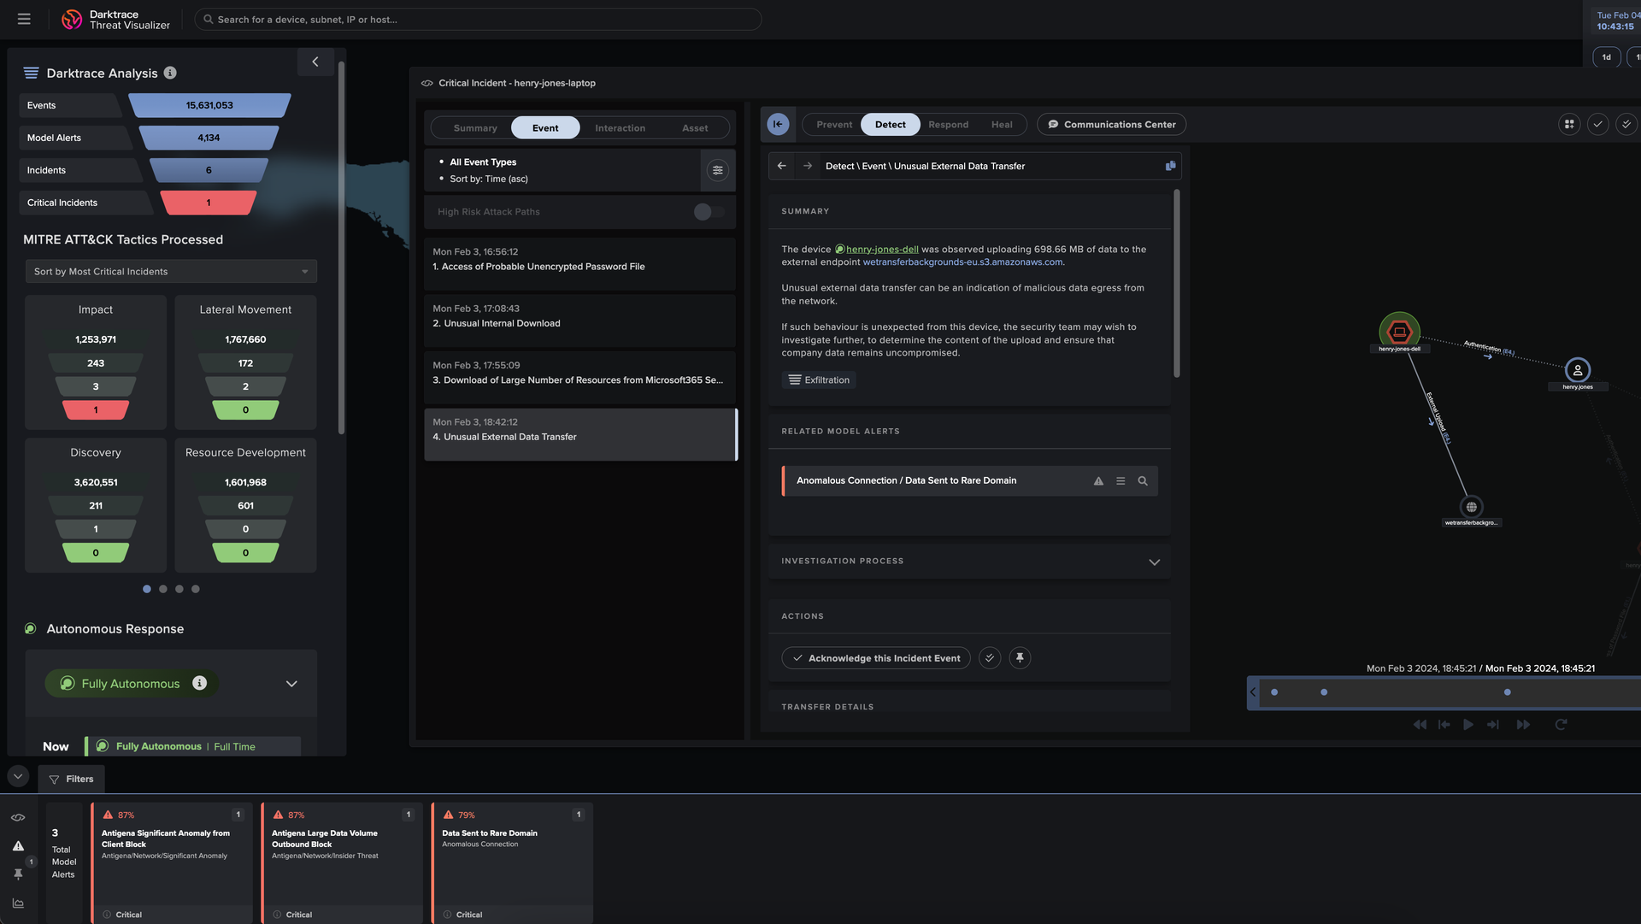
Task: Switch to the Asset tab
Action: pyautogui.click(x=695, y=128)
